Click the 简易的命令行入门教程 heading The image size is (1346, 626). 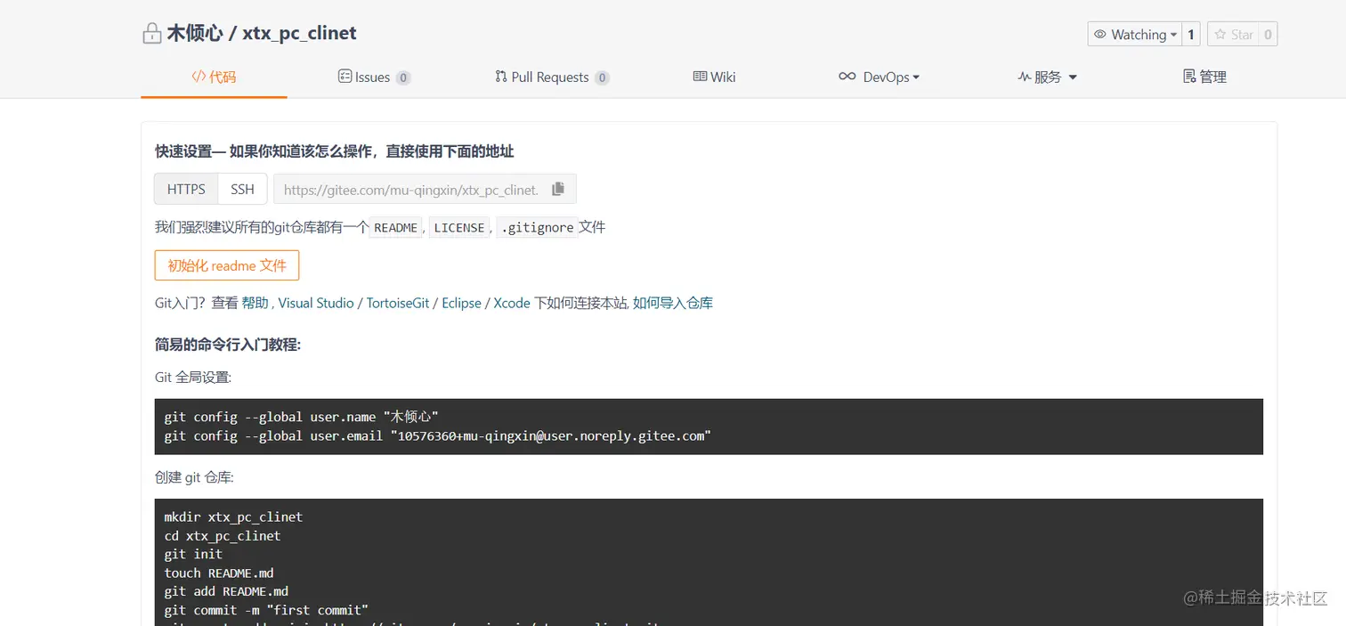[228, 344]
